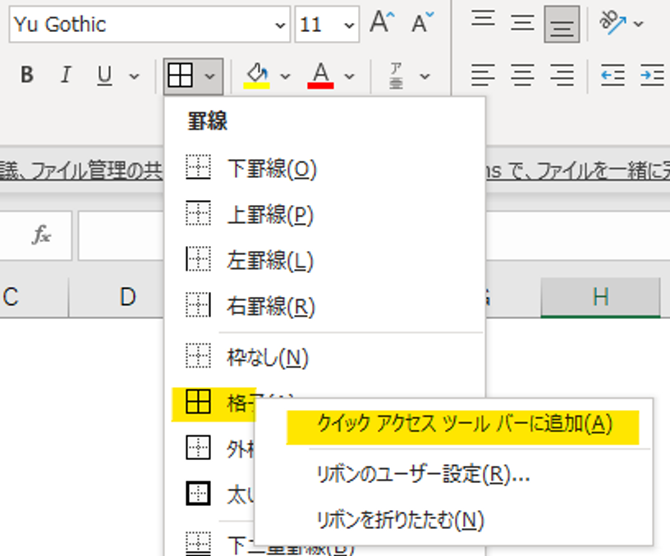This screenshot has height=556, width=670.
Task: Select クイック アクセス ツール バーに追加(A)
Action: 463,427
